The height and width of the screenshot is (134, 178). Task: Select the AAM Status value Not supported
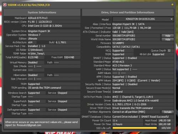[120, 69]
